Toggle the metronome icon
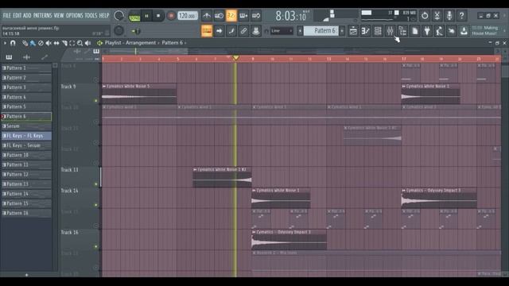The height and width of the screenshot is (286, 509). click(x=207, y=16)
